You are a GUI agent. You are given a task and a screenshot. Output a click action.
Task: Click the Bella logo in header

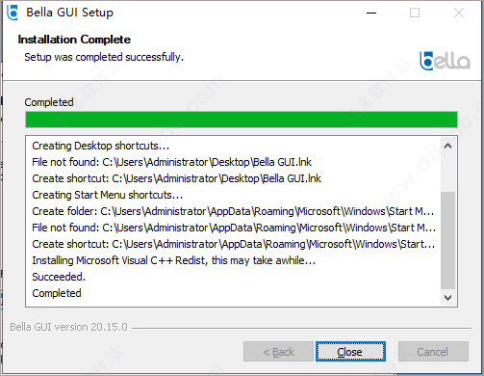445,61
